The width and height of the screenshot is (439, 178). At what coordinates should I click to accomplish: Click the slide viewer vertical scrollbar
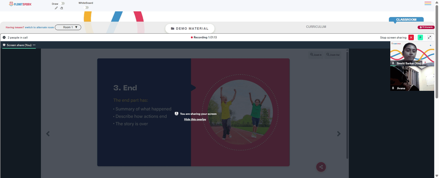point(347,105)
